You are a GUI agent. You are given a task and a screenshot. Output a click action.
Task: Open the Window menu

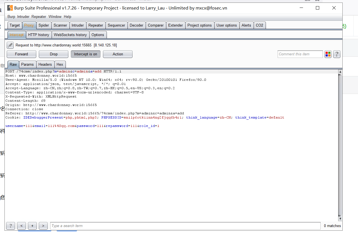click(x=55, y=16)
